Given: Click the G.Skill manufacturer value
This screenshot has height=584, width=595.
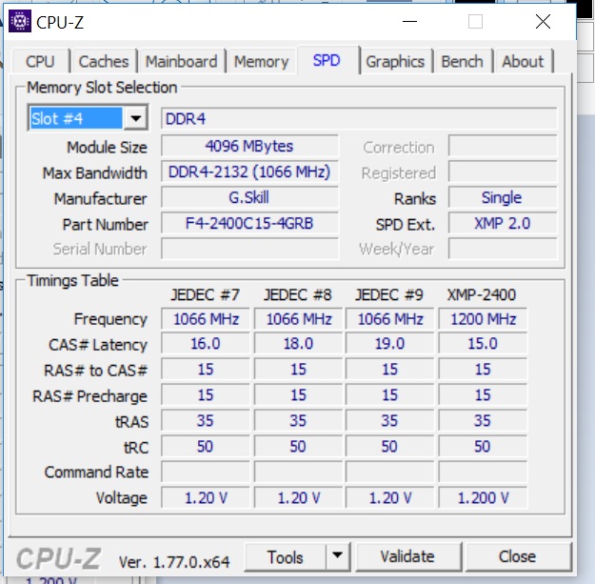Looking at the screenshot, I should pyautogui.click(x=249, y=197).
